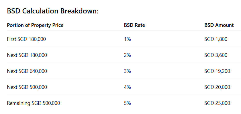
Task: Select the Portion of Property Price header
Action: [x=35, y=25]
